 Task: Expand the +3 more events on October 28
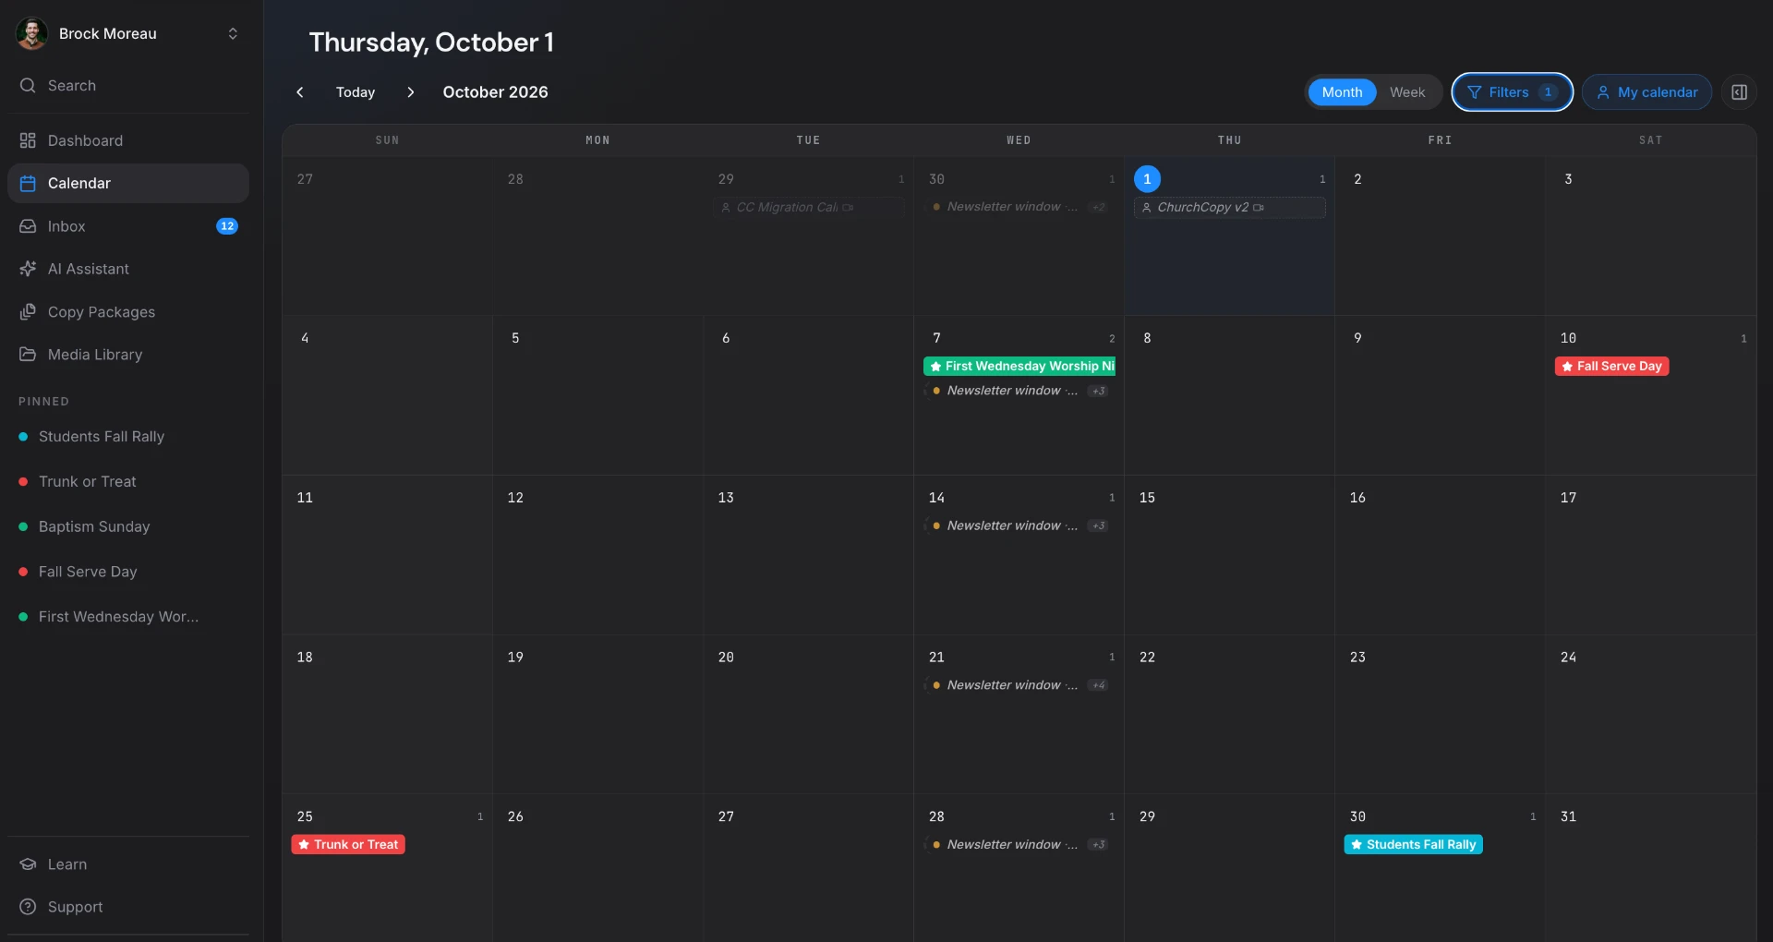pyautogui.click(x=1098, y=845)
